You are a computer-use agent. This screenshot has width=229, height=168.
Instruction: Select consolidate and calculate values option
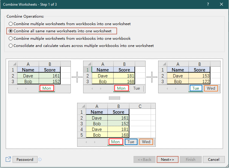click(x=11, y=46)
